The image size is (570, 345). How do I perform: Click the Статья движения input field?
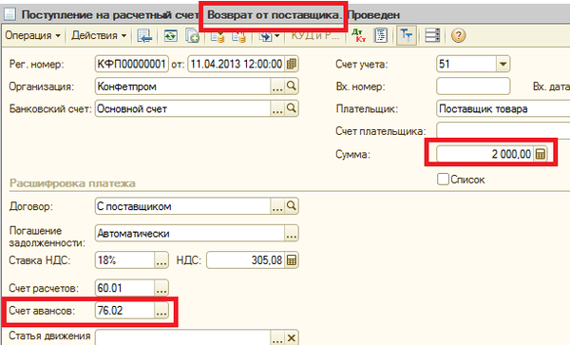[183, 337]
